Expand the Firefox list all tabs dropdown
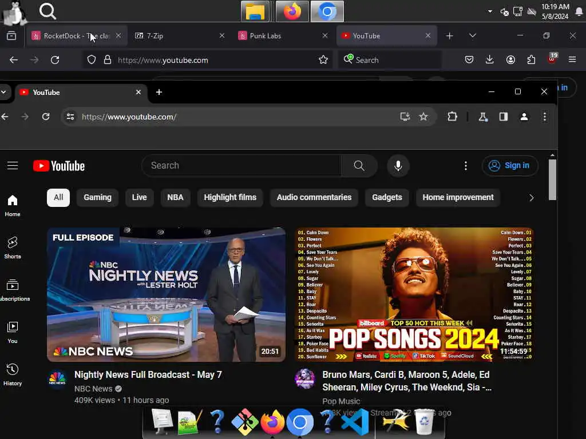This screenshot has width=586, height=439. [x=472, y=35]
